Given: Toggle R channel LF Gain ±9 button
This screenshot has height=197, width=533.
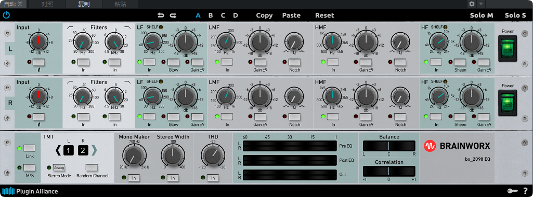Looking at the screenshot, I should click(197, 117).
